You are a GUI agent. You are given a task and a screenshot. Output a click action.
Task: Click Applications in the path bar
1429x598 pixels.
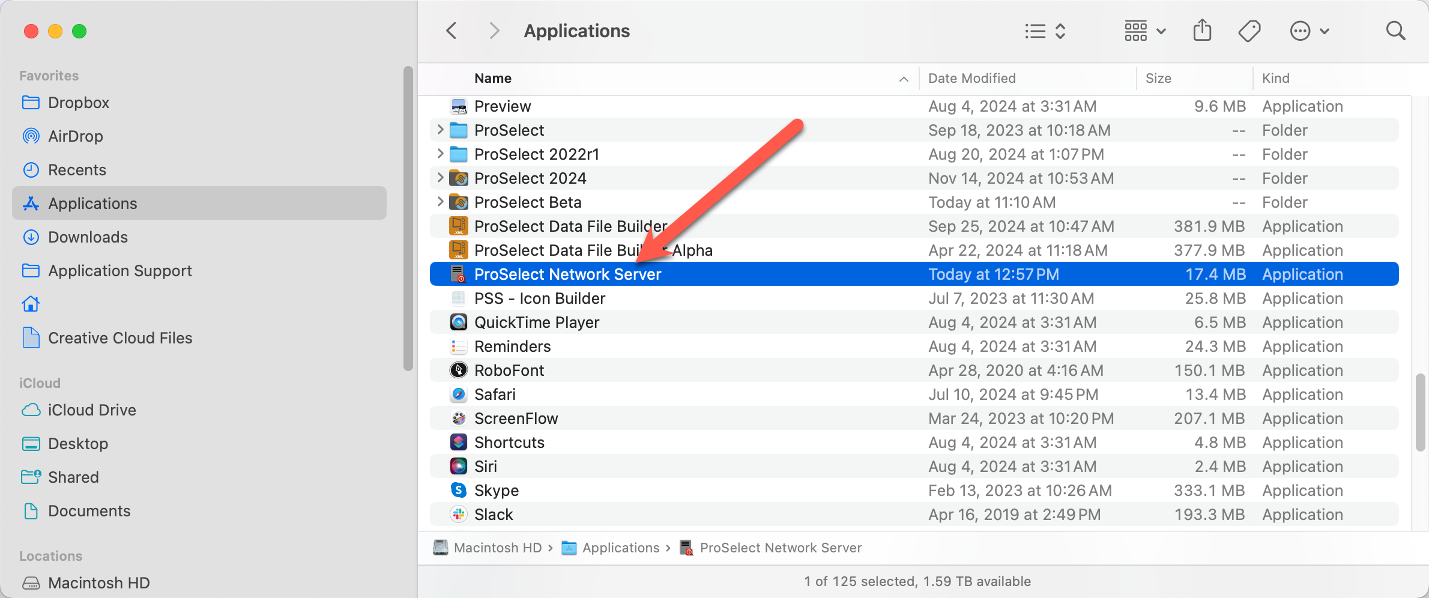click(620, 548)
